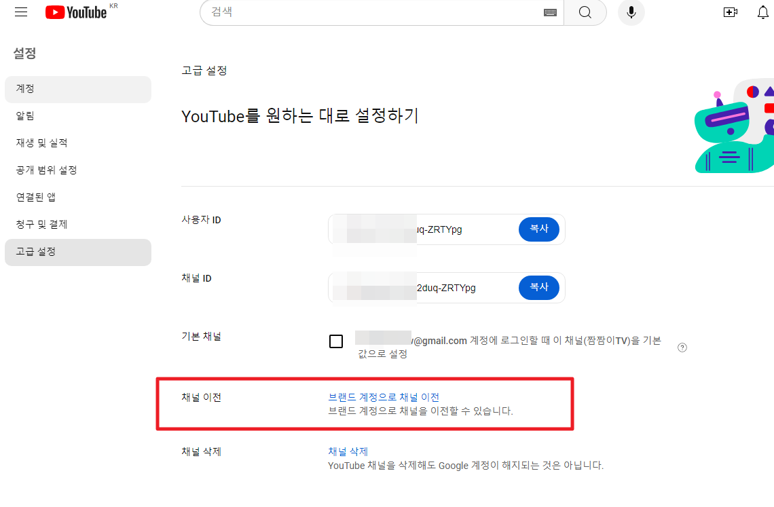Open 청구 및 결제 settings
The width and height of the screenshot is (774, 507).
coord(78,225)
